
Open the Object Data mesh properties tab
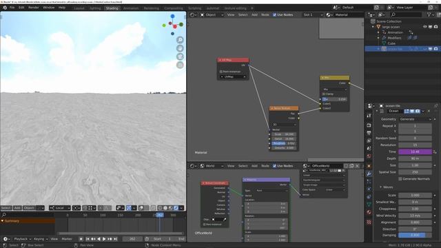coord(369,205)
